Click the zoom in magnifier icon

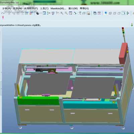pos(62,13)
